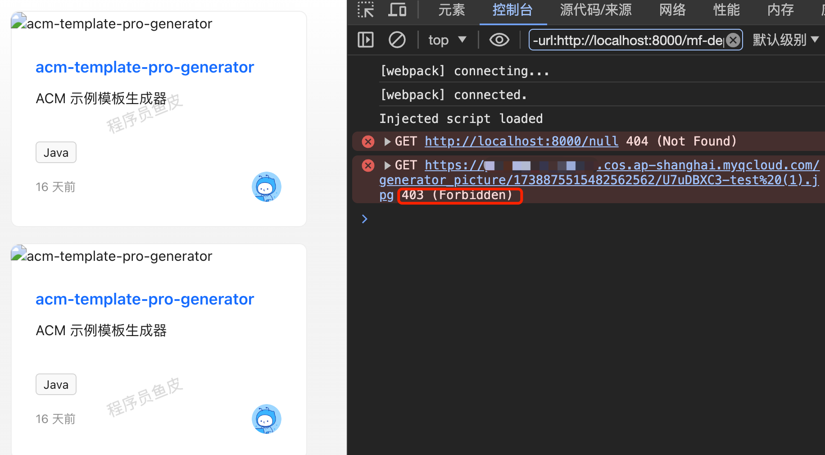The width and height of the screenshot is (825, 455).
Task: Clear the console filter text
Action: click(733, 40)
